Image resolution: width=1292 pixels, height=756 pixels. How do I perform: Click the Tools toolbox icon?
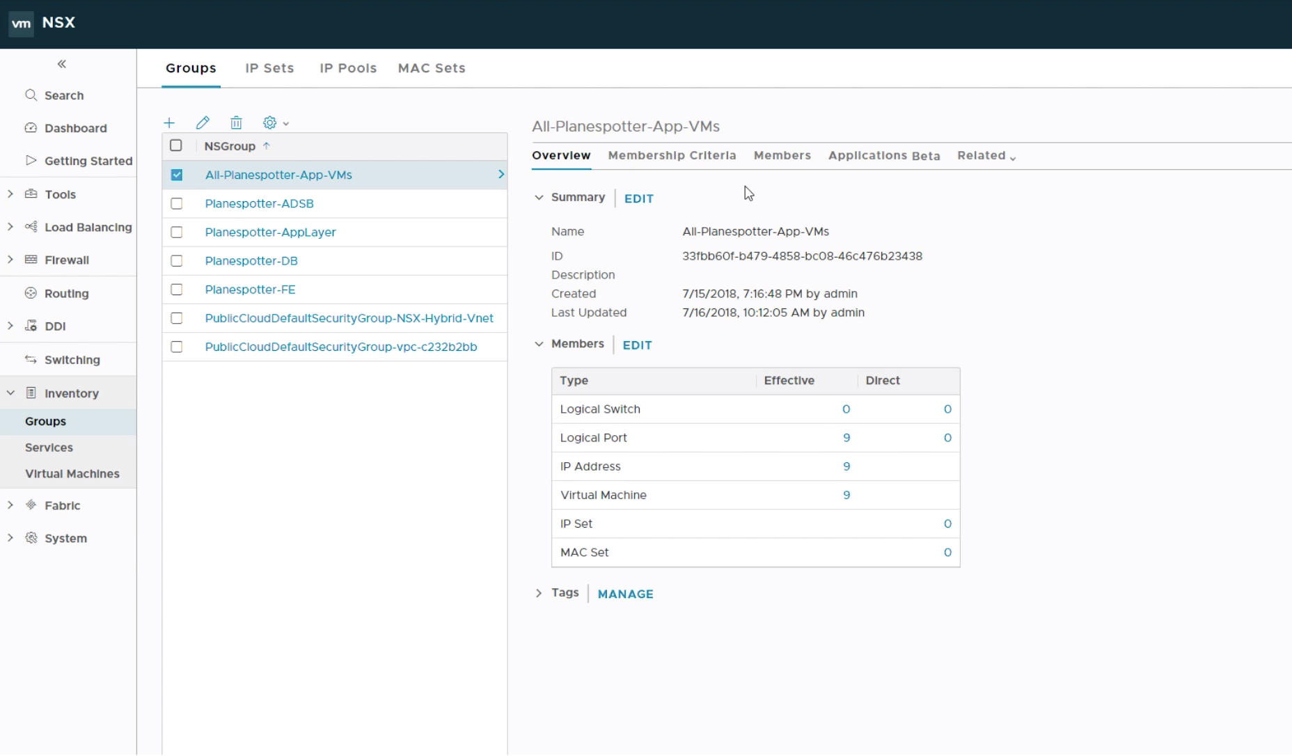[31, 194]
